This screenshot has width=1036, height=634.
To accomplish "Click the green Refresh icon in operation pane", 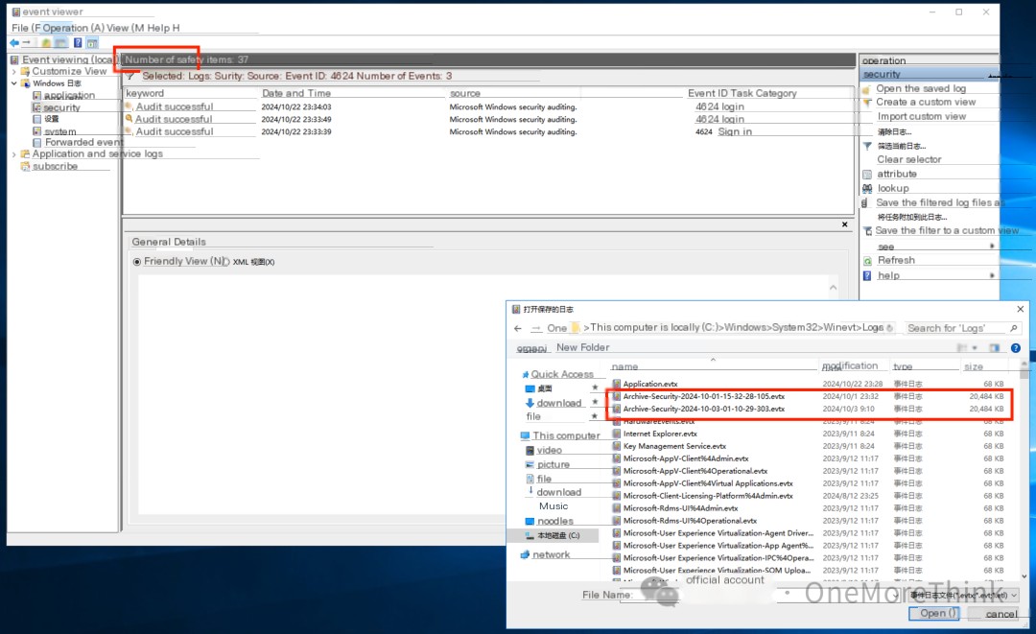I will click(867, 260).
